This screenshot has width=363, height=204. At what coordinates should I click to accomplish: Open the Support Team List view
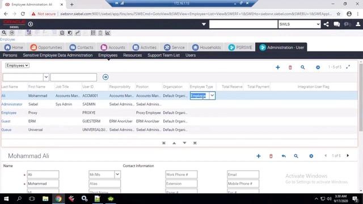point(164,56)
